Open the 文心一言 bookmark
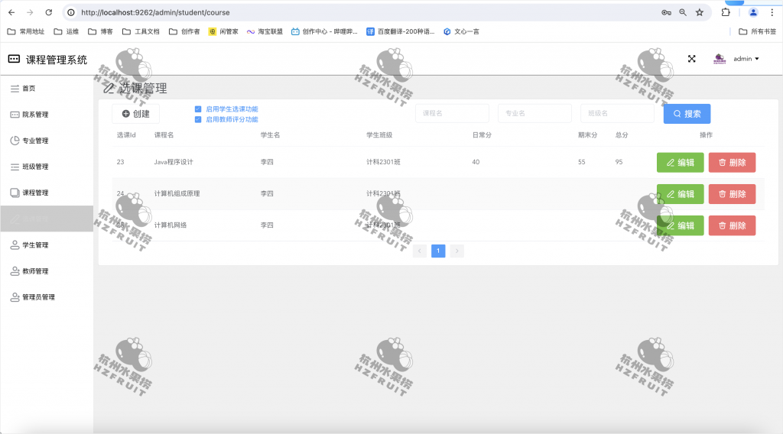Viewport: 783px width, 434px height. 461,31
